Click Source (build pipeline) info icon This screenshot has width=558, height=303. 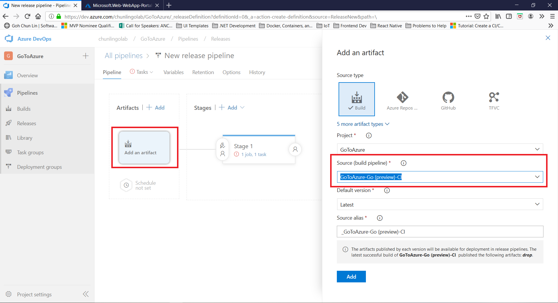(x=404, y=163)
